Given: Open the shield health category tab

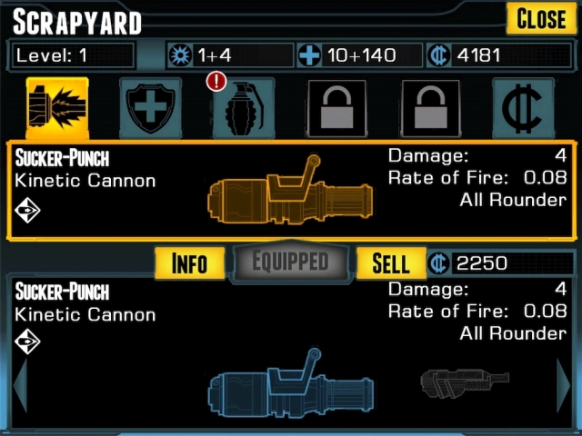Looking at the screenshot, I should click(151, 108).
